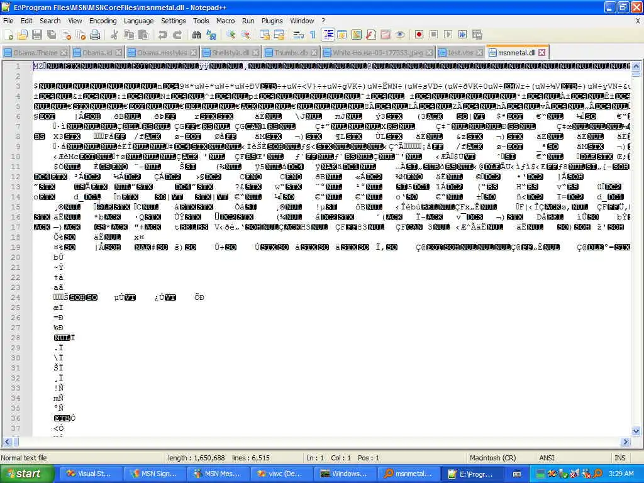Open the Settings menu
644x483 pixels.
(x=174, y=21)
